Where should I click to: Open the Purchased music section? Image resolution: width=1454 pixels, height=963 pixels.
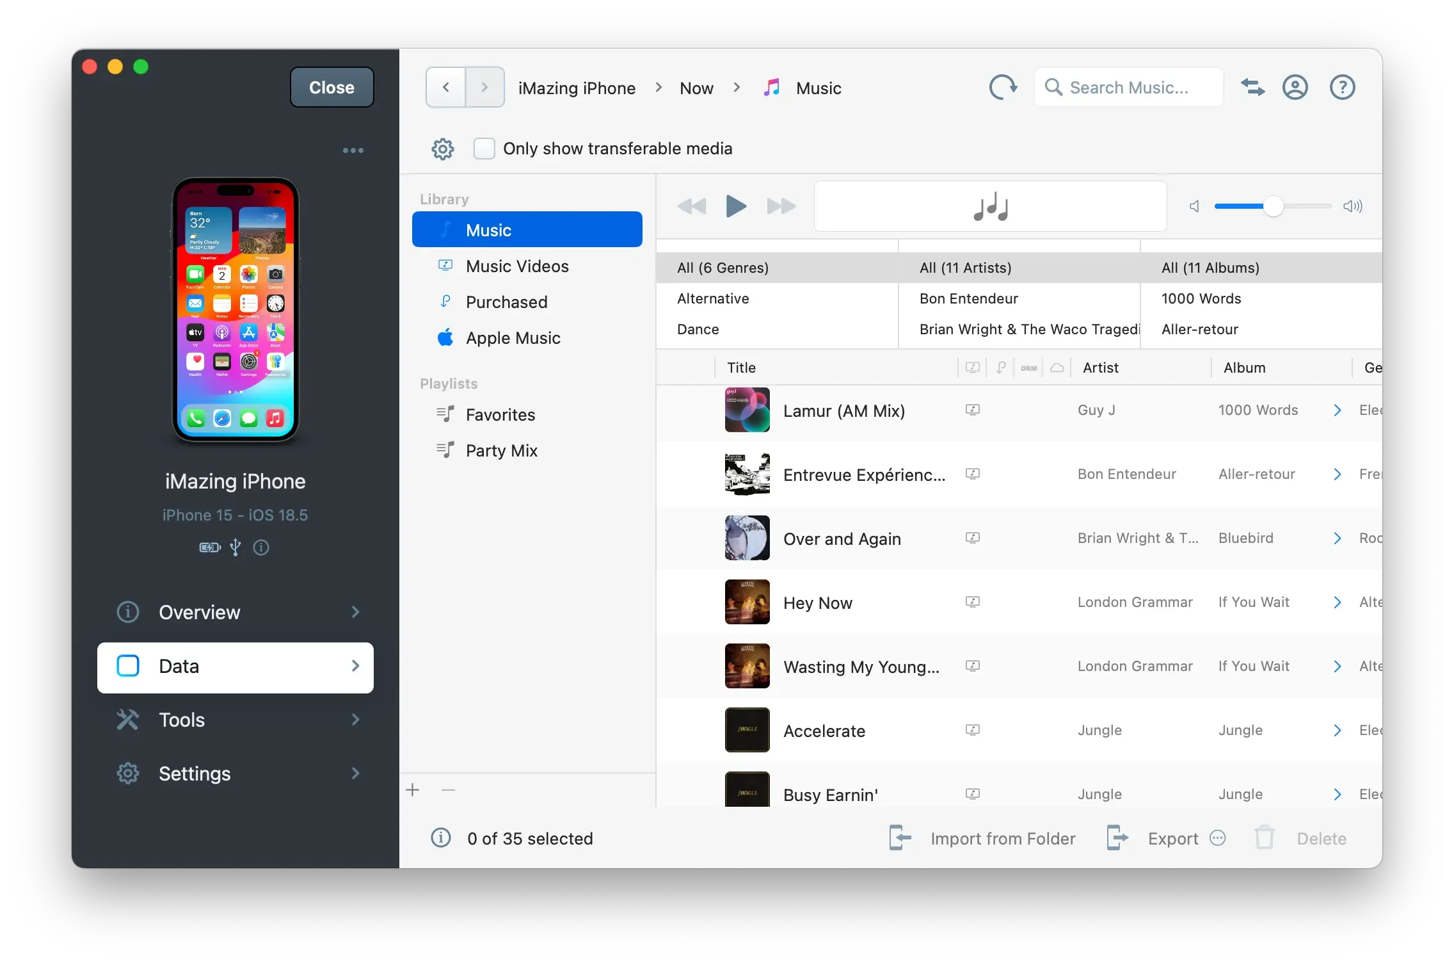pyautogui.click(x=506, y=302)
